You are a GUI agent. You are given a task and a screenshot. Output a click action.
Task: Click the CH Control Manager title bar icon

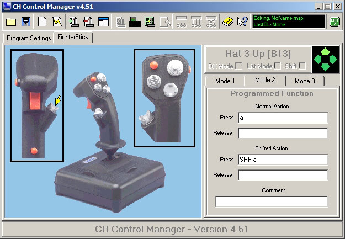tap(7, 7)
